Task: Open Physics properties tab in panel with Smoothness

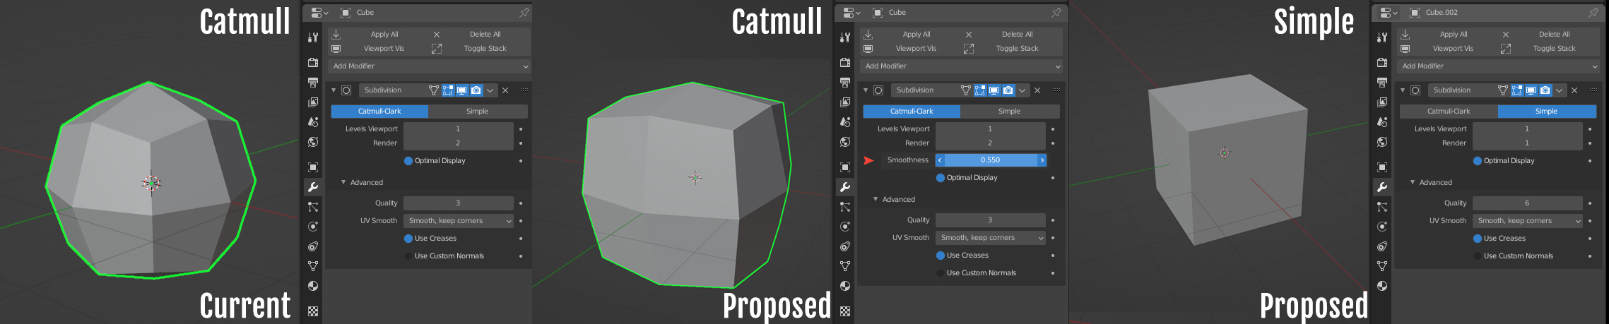Action: click(x=845, y=227)
